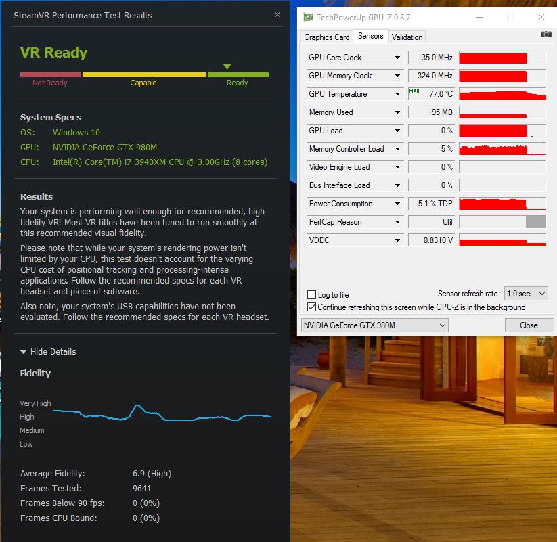Viewport: 557px width, 542px height.
Task: Click the Frames Tested 9641 value
Action: point(141,489)
